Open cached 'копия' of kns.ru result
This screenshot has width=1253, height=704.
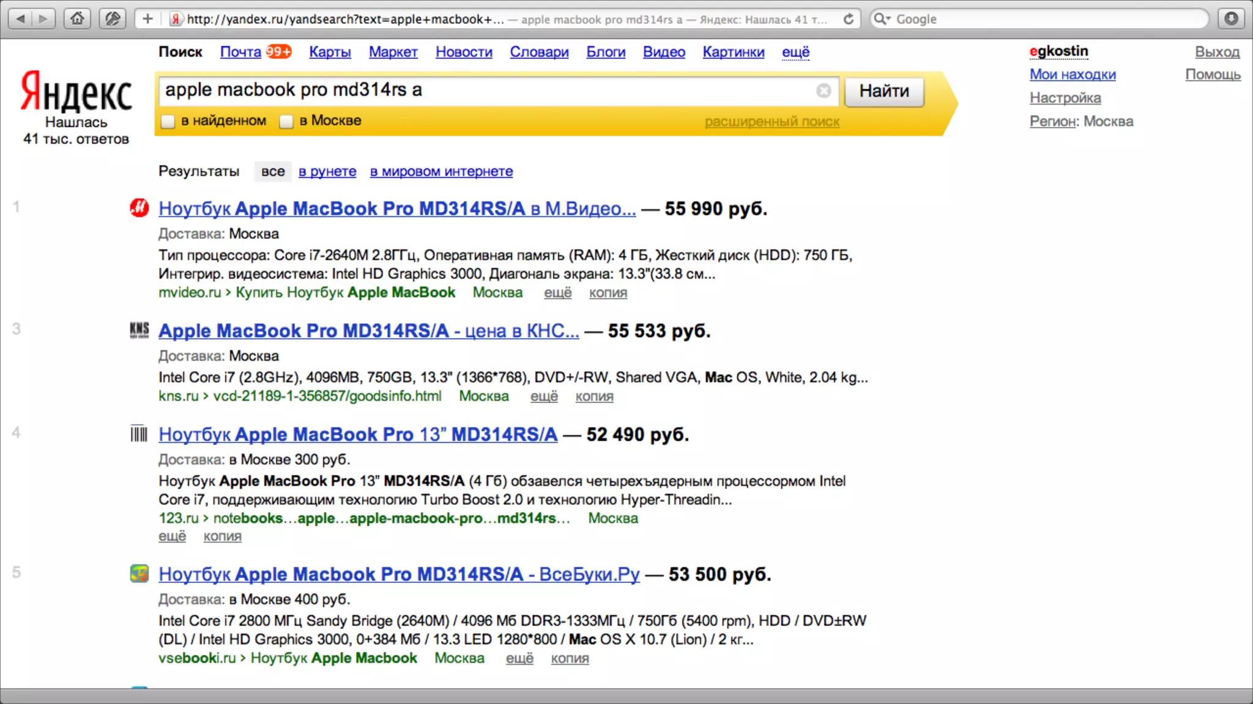[593, 396]
